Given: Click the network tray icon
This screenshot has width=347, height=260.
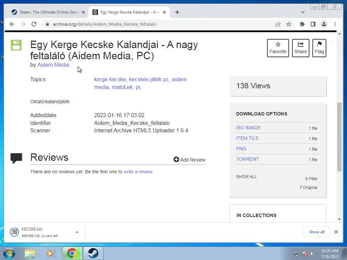Looking at the screenshot, I should (296, 254).
